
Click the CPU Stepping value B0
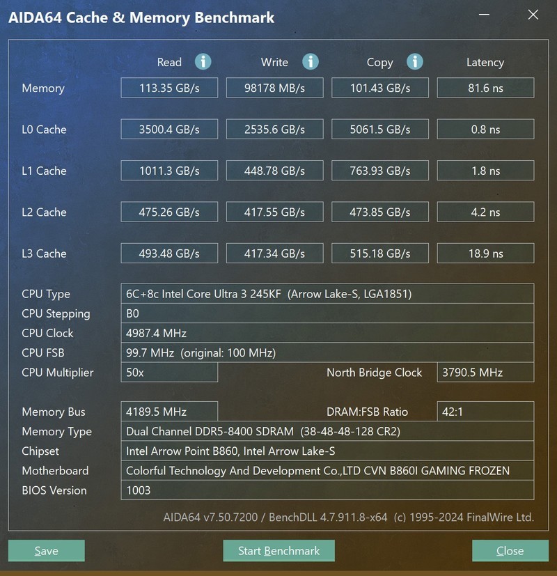[x=327, y=313]
